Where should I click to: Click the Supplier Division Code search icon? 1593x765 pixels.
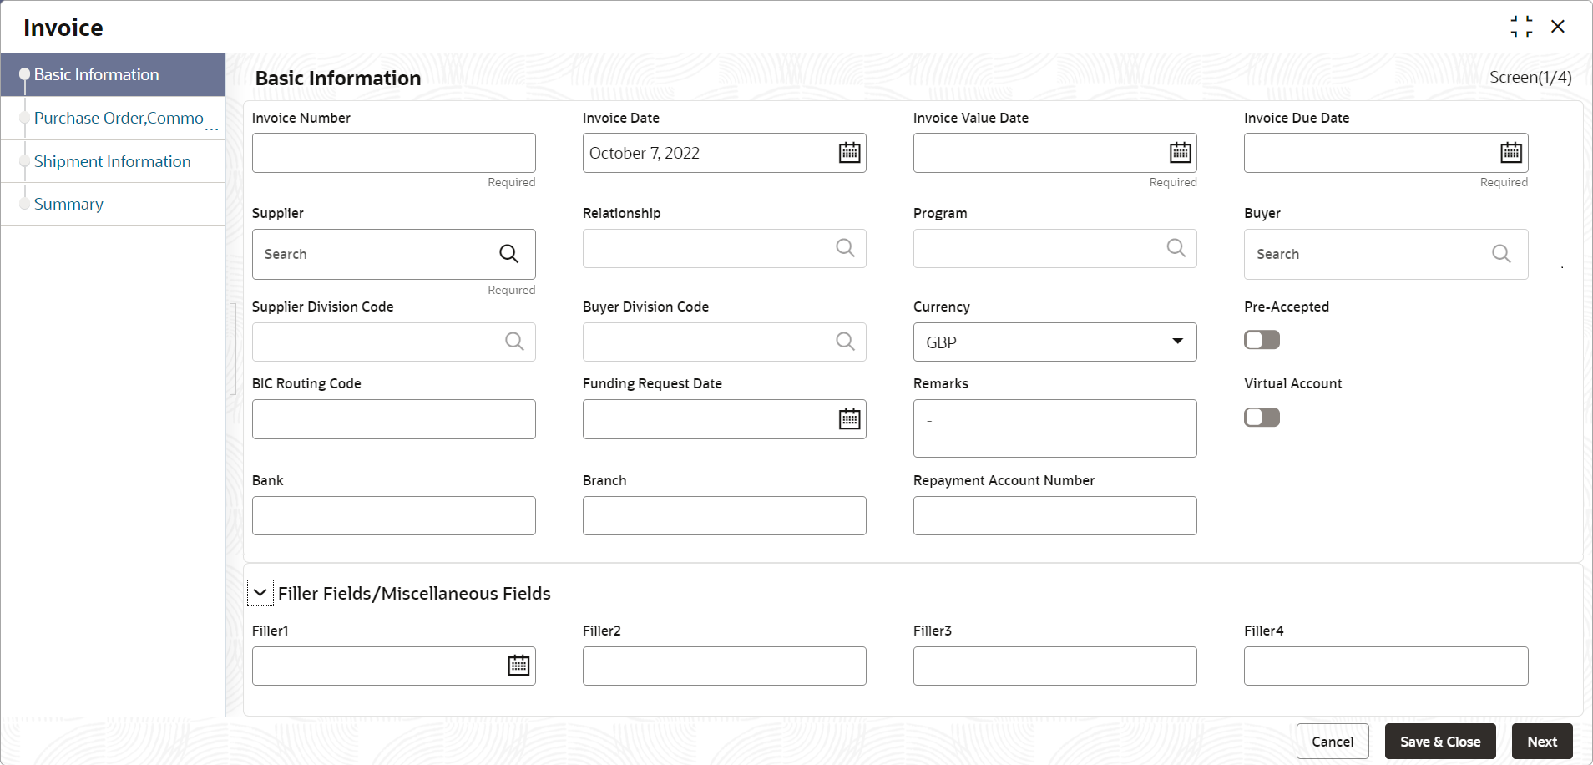(x=514, y=342)
